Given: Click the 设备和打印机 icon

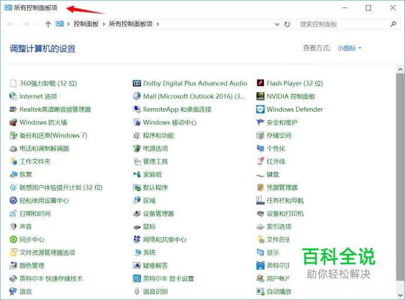Looking at the screenshot, I should pos(260,213).
